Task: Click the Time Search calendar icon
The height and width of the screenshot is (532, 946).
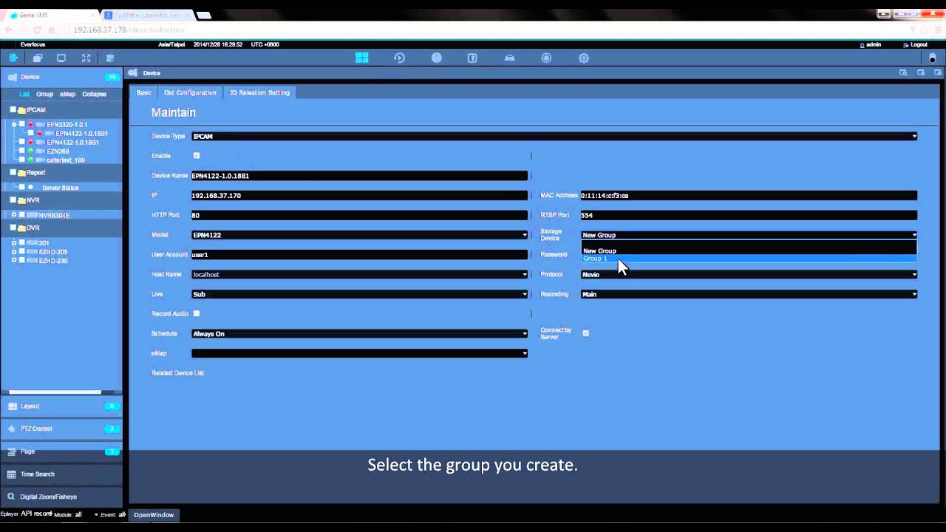Action: pos(11,474)
